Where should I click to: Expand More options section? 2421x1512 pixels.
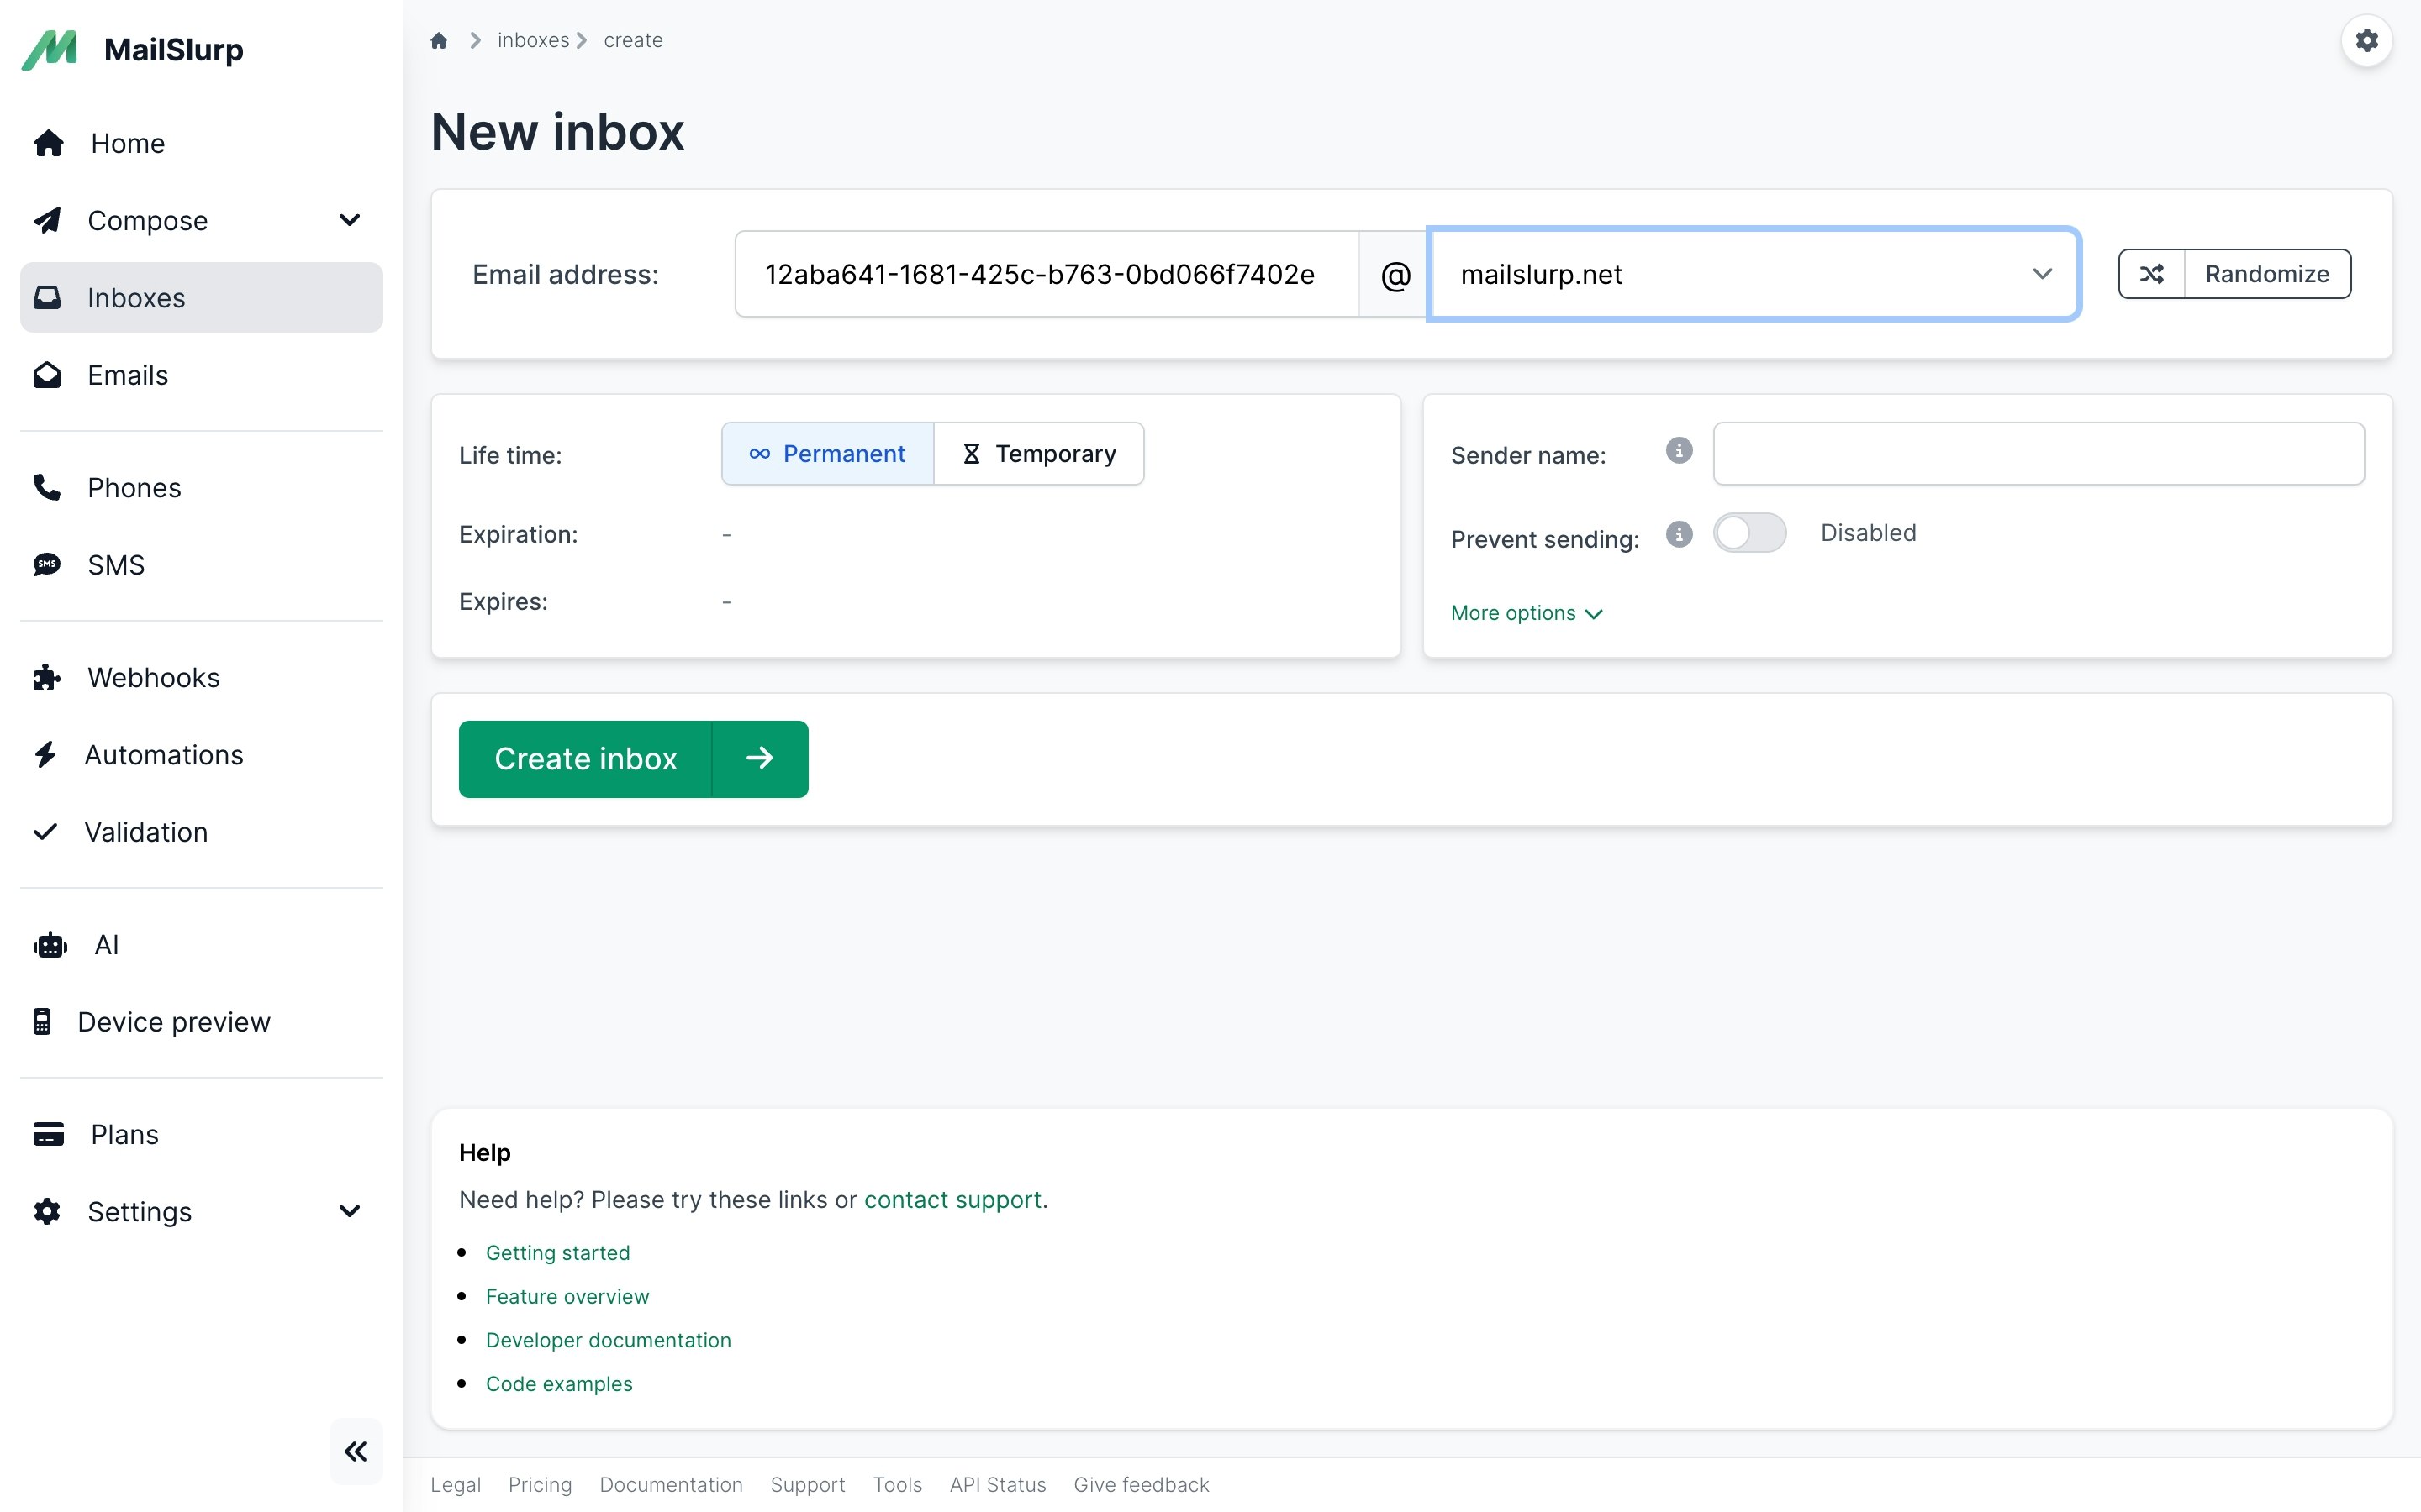click(x=1526, y=613)
